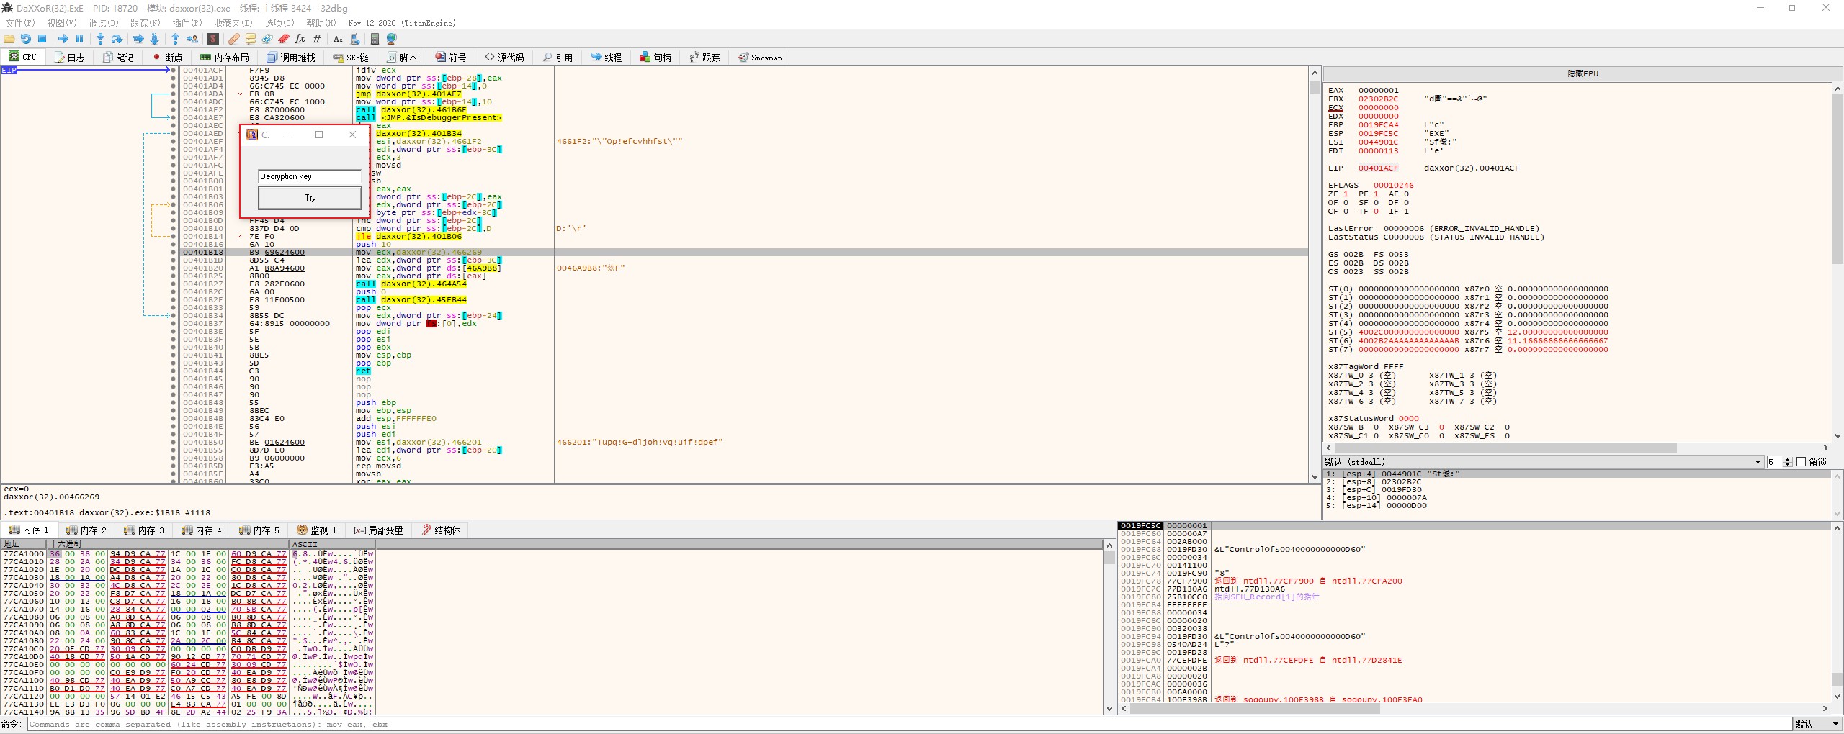Click the Step Into toolbar icon
The image size is (1844, 734).
[100, 39]
